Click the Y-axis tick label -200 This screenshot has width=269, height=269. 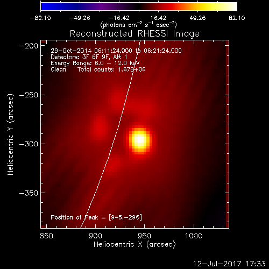coord(29,46)
